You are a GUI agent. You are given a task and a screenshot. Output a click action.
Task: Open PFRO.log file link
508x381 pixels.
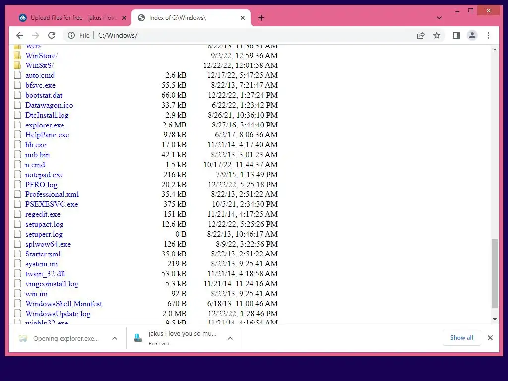click(41, 185)
